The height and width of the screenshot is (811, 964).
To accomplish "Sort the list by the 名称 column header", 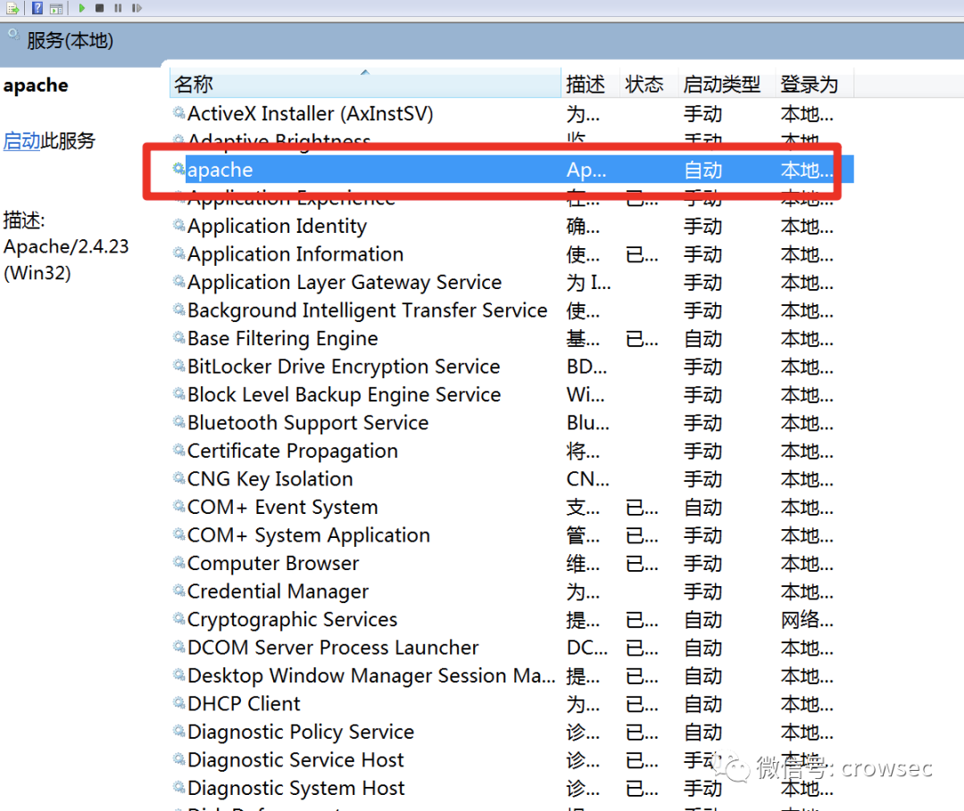I will pos(365,84).
